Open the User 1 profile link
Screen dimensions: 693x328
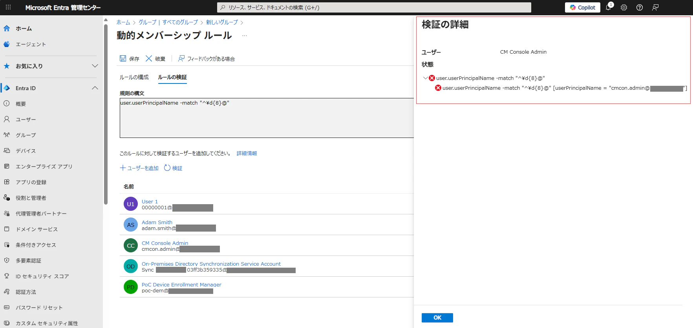pyautogui.click(x=150, y=201)
